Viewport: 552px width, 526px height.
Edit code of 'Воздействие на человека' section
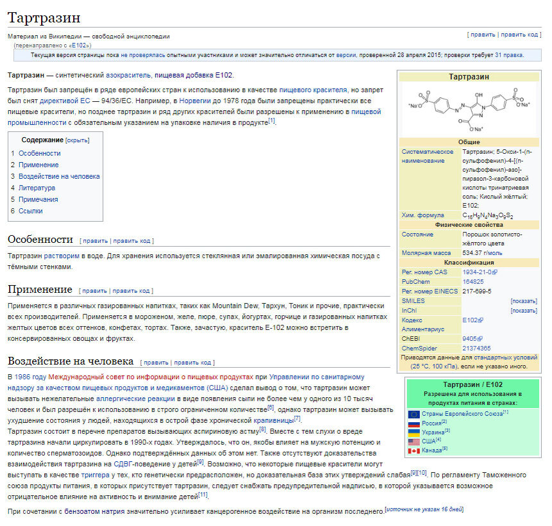(192, 363)
